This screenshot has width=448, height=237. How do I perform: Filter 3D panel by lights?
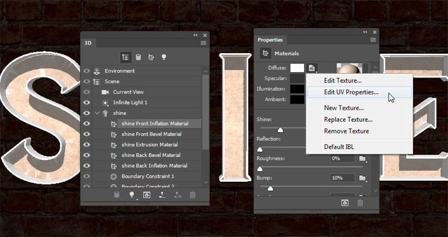[x=164, y=57]
